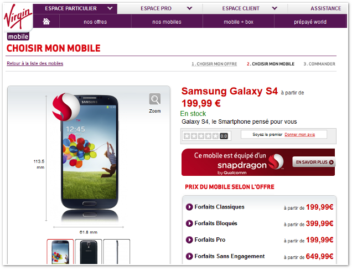This screenshot has height=269, width=352.
Task: Click the Forfaits Classiques arrow icon
Action: tap(189, 207)
